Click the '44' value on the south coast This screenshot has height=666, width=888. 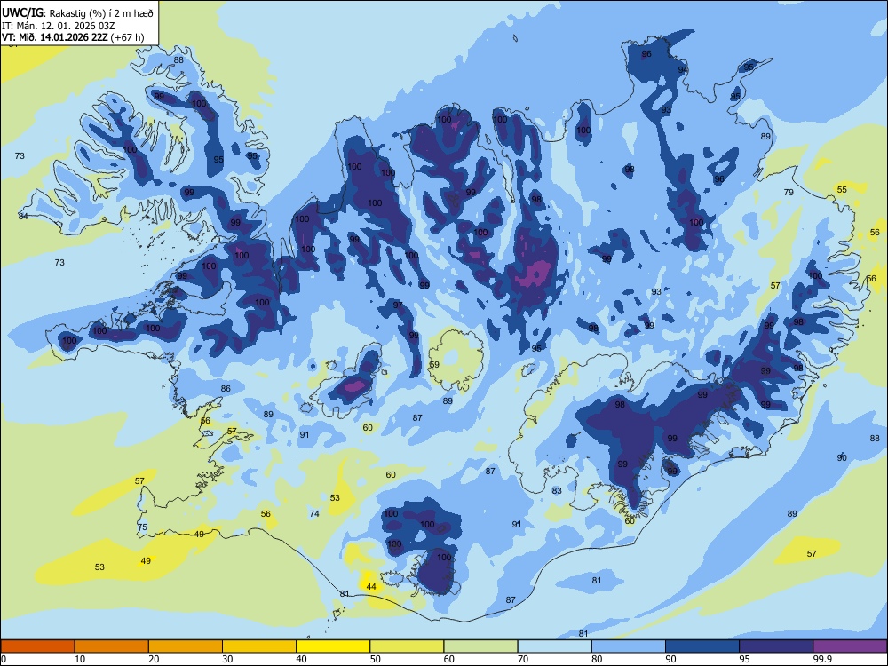(371, 587)
